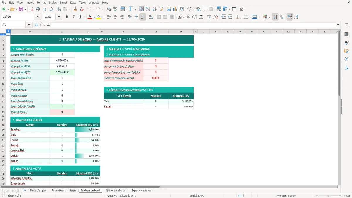Screen dimensions: 352x198
Task: Click the Insert Hyperlink globe icon
Action: (x=198, y=9)
